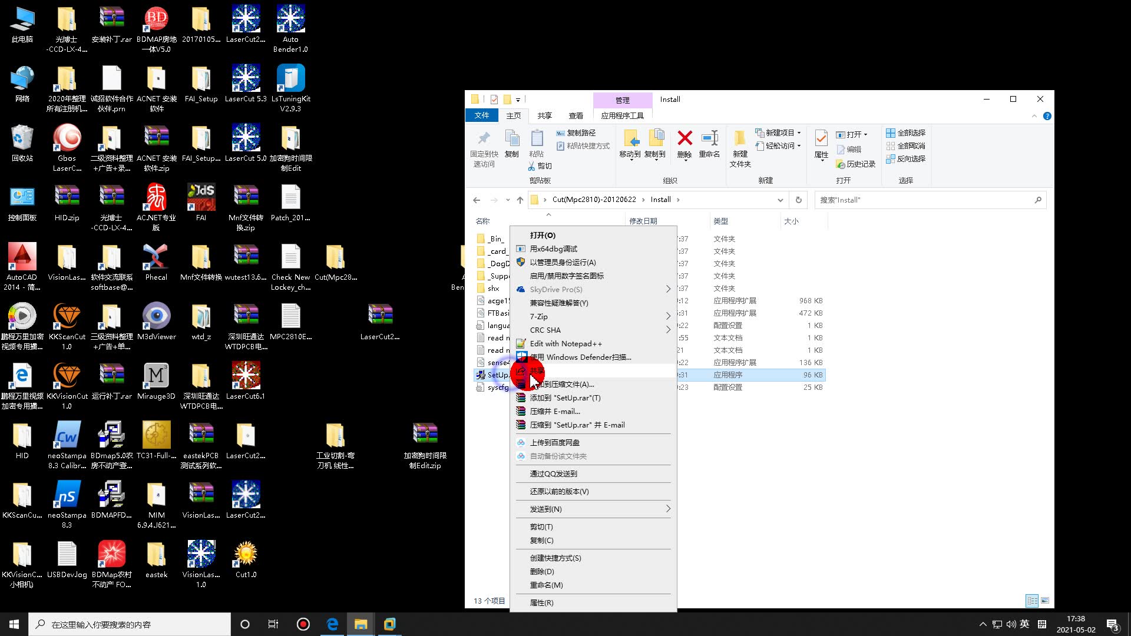Screen dimensions: 1131x636
Task: Open the address bar history dropdown
Action: pos(781,200)
